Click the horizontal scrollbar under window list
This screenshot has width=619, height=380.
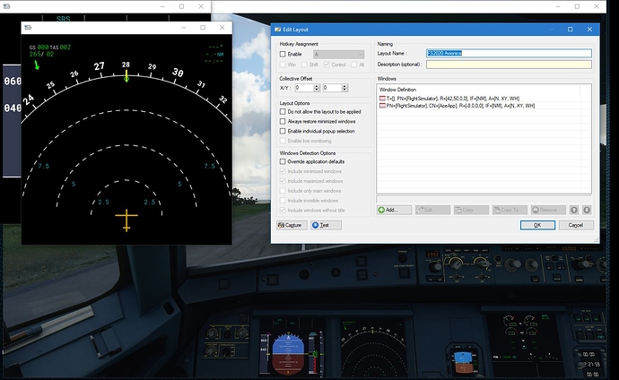pos(484,199)
